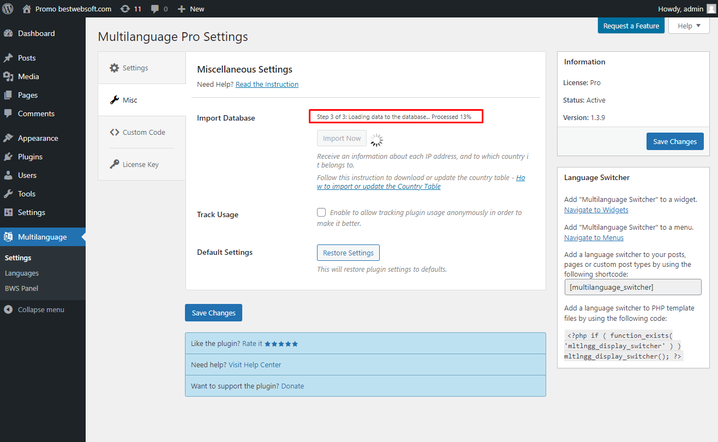Click the code brackets icon on Custom Code
This screenshot has height=442, width=718.
tap(114, 132)
